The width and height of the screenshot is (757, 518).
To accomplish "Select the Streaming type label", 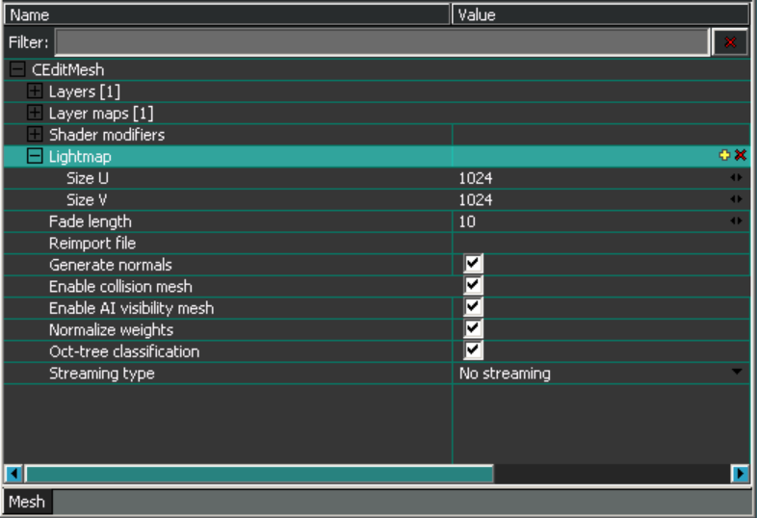I will [x=102, y=374].
